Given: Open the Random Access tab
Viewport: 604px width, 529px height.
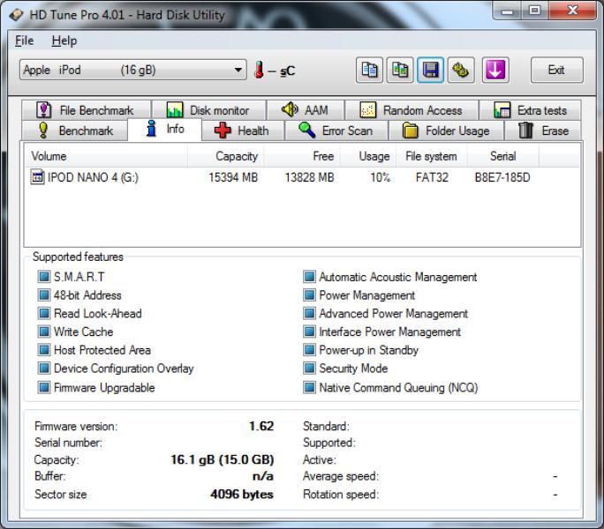Looking at the screenshot, I should pyautogui.click(x=411, y=110).
